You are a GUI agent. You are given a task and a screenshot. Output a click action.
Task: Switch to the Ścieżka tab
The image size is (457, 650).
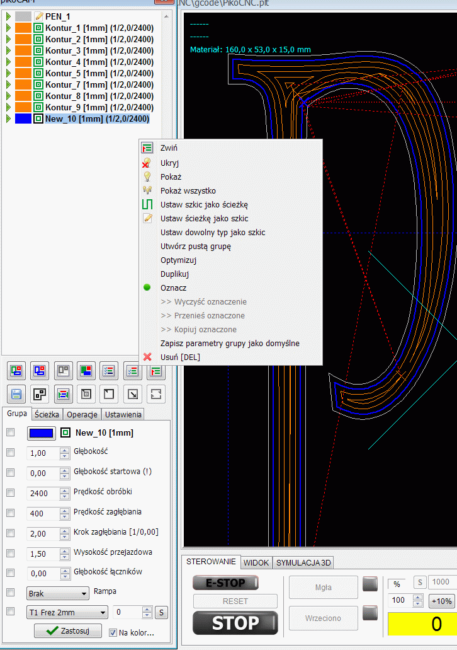pyautogui.click(x=47, y=415)
